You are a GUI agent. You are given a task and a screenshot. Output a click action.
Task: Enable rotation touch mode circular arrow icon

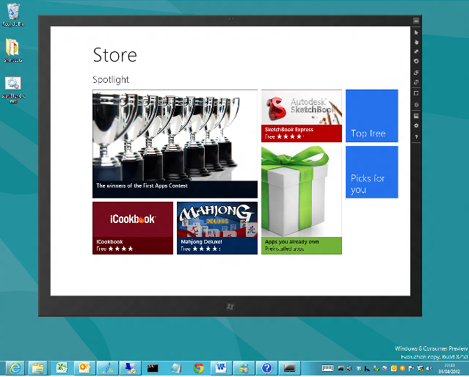coord(416,61)
